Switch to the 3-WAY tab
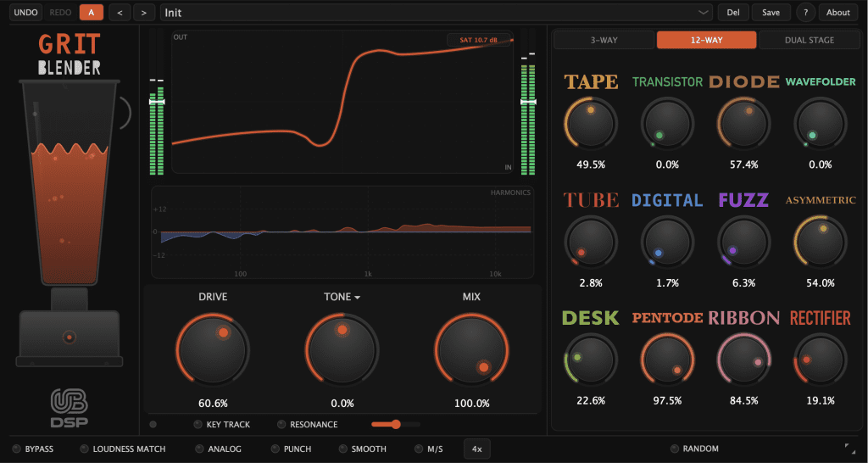868x463 pixels. (x=604, y=40)
